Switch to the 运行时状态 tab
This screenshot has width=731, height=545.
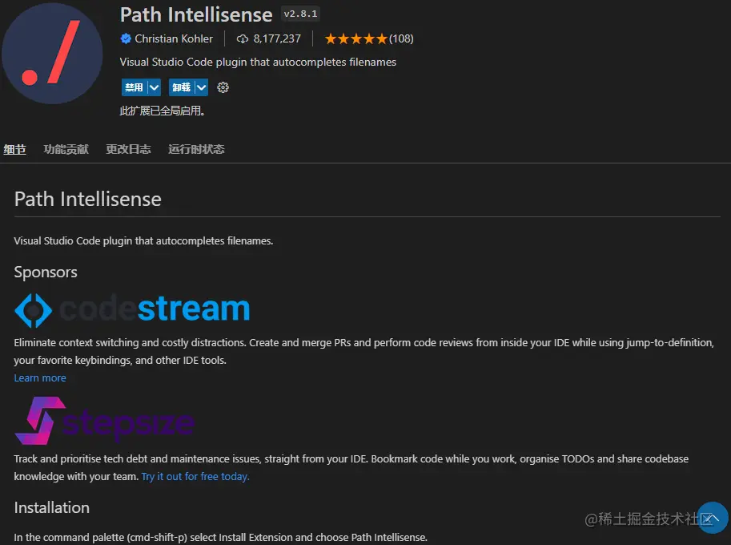(x=196, y=149)
